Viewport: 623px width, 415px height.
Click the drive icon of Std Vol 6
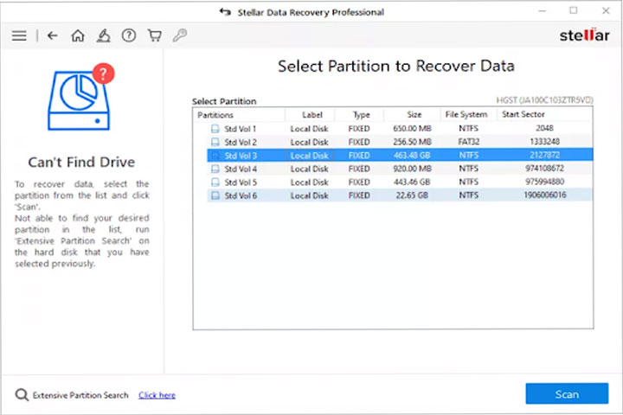(215, 195)
